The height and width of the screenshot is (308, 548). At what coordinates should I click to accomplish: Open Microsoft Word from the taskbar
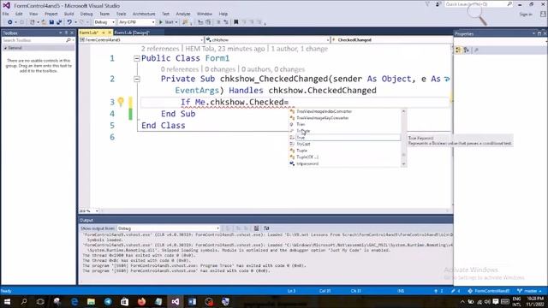coord(192,301)
